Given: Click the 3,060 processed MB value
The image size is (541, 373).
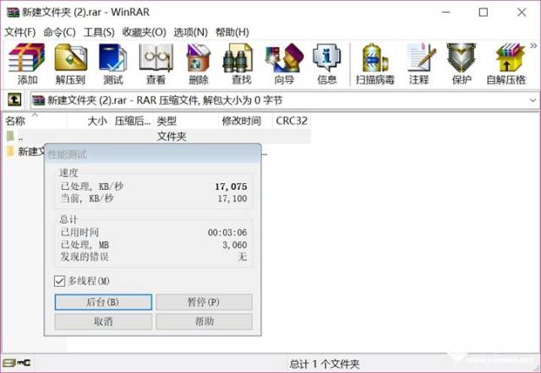Looking at the screenshot, I should [x=235, y=245].
